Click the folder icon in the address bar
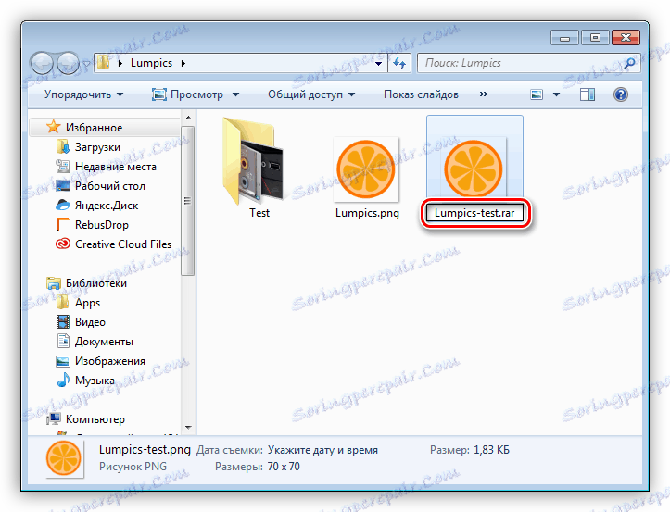Image resolution: width=670 pixels, height=512 pixels. pyautogui.click(x=103, y=63)
